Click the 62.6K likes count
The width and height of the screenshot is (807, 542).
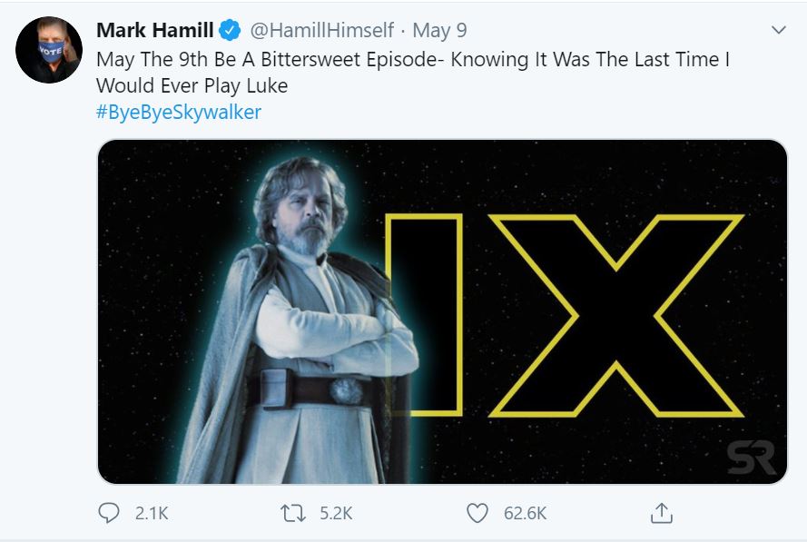(x=525, y=513)
